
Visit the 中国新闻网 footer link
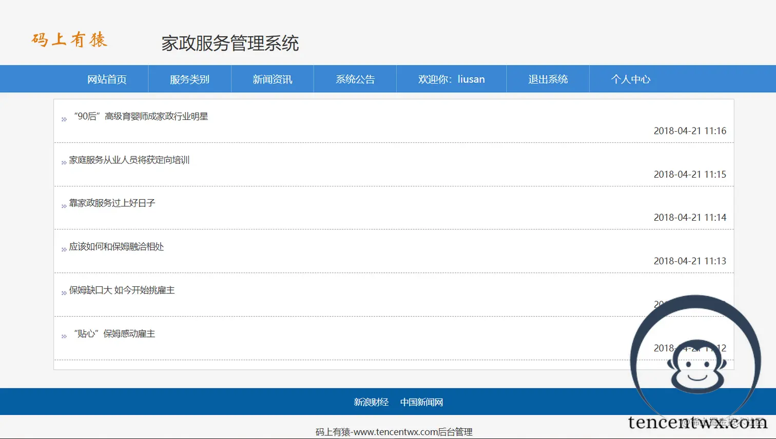(421, 403)
